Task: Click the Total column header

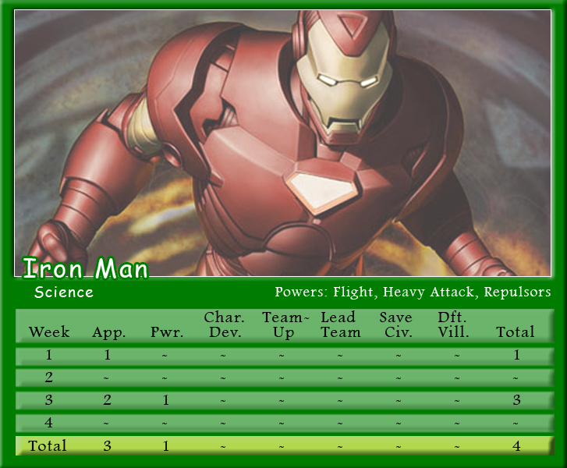Action: (x=516, y=331)
